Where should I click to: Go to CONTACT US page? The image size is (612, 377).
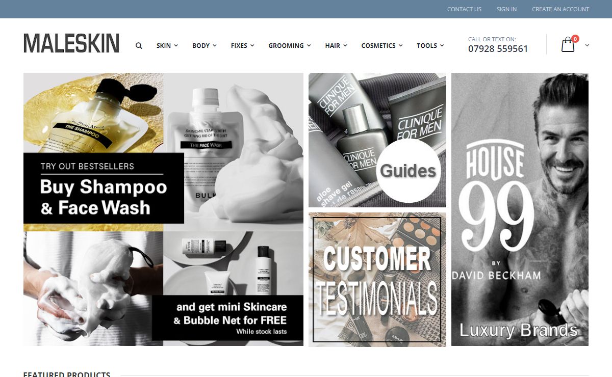(464, 9)
